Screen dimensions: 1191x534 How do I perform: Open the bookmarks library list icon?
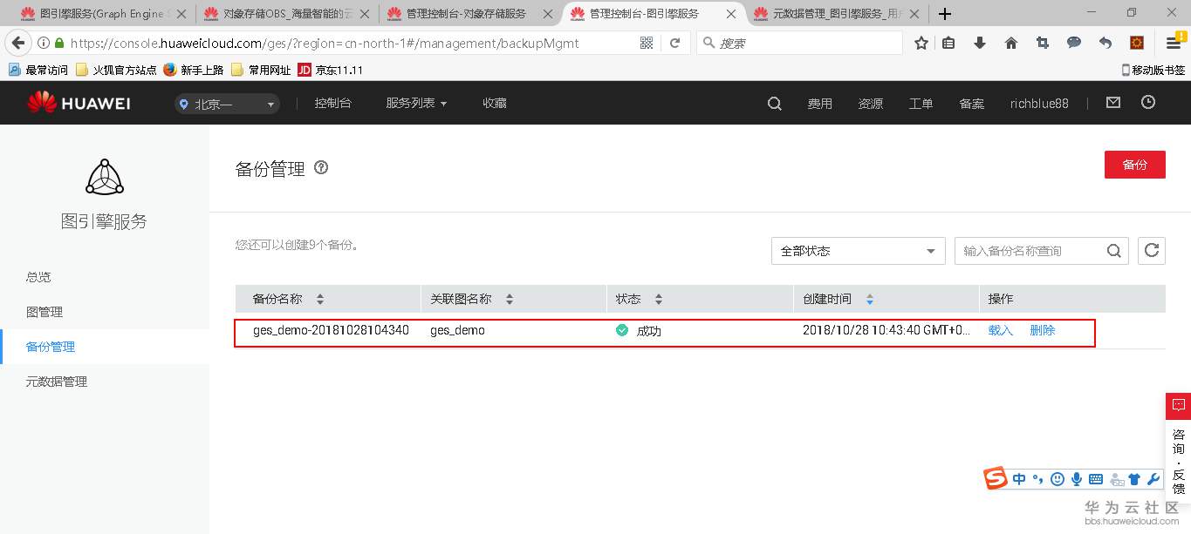[948, 43]
